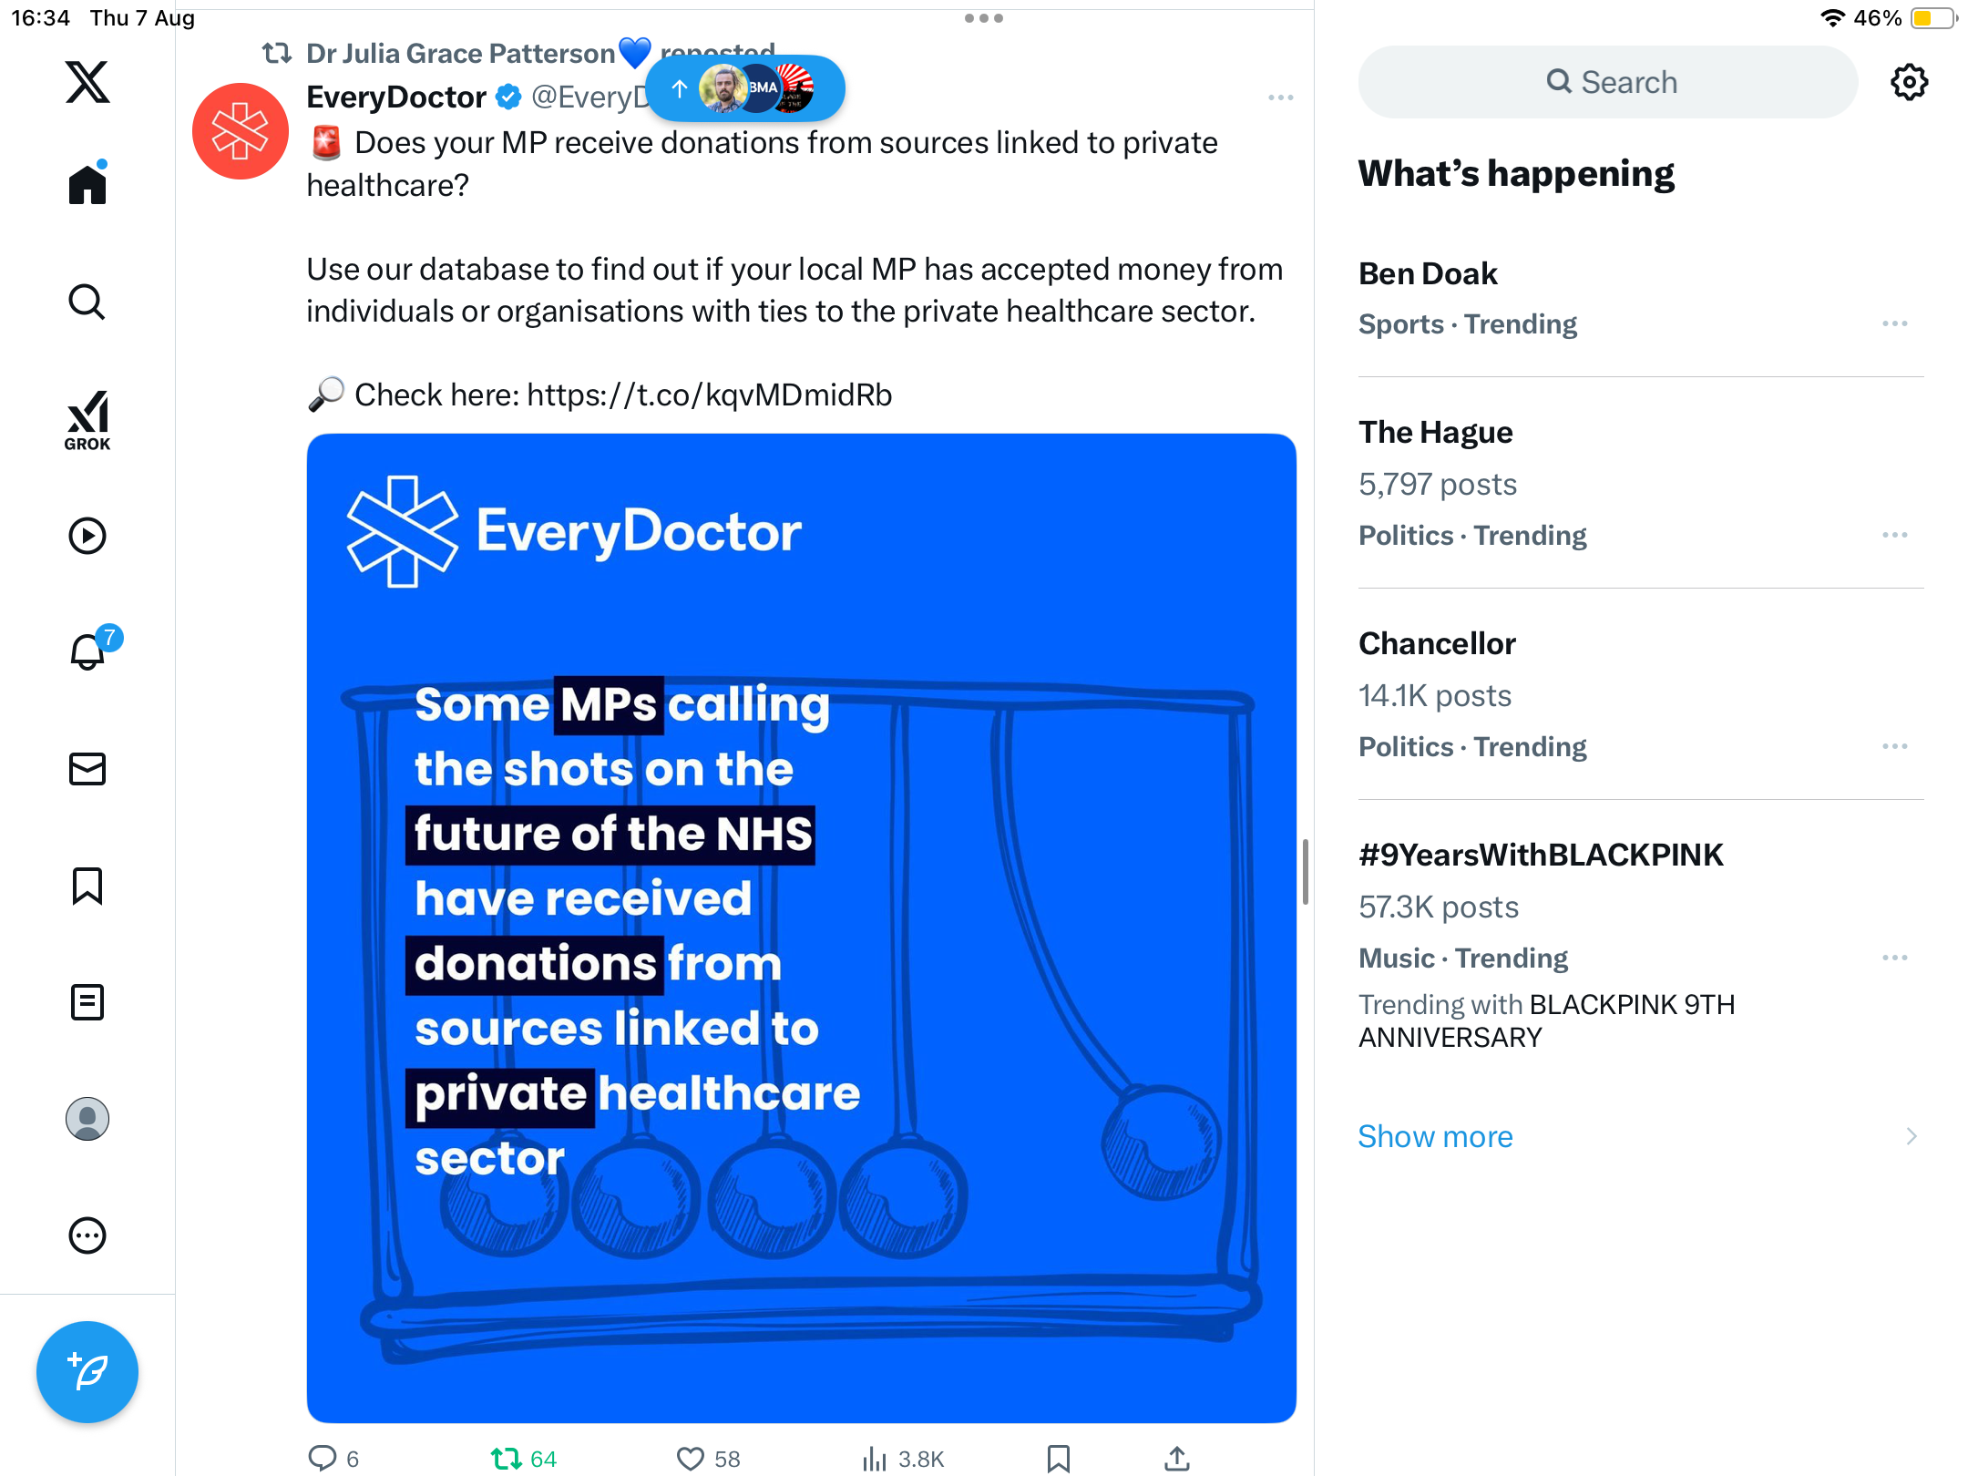
Task: Open the t.co/kqvMDmidRb link
Action: [x=710, y=395]
